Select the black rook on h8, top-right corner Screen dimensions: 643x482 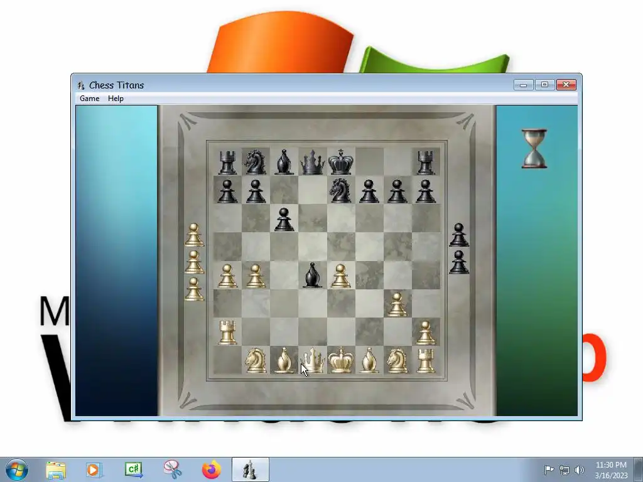(426, 163)
